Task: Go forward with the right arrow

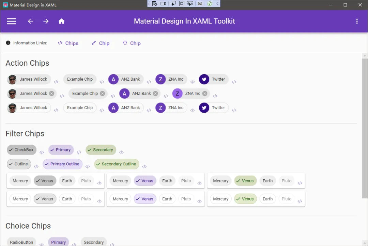Action: pos(46,21)
